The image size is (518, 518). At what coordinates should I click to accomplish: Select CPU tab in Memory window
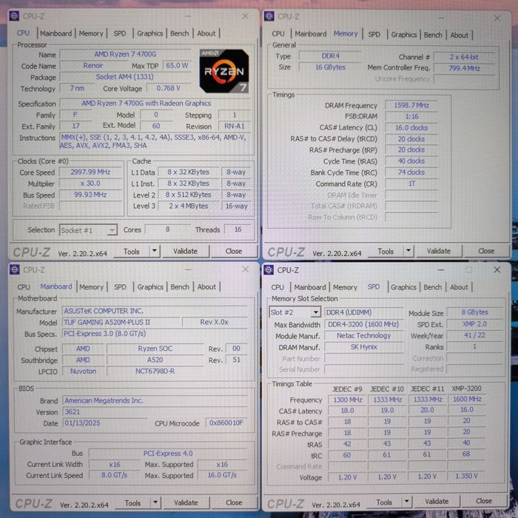[x=278, y=34]
